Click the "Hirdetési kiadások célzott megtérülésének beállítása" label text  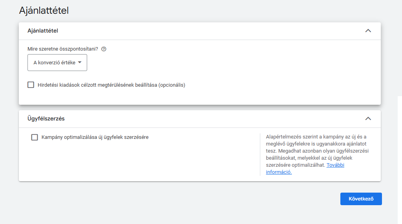98,85
